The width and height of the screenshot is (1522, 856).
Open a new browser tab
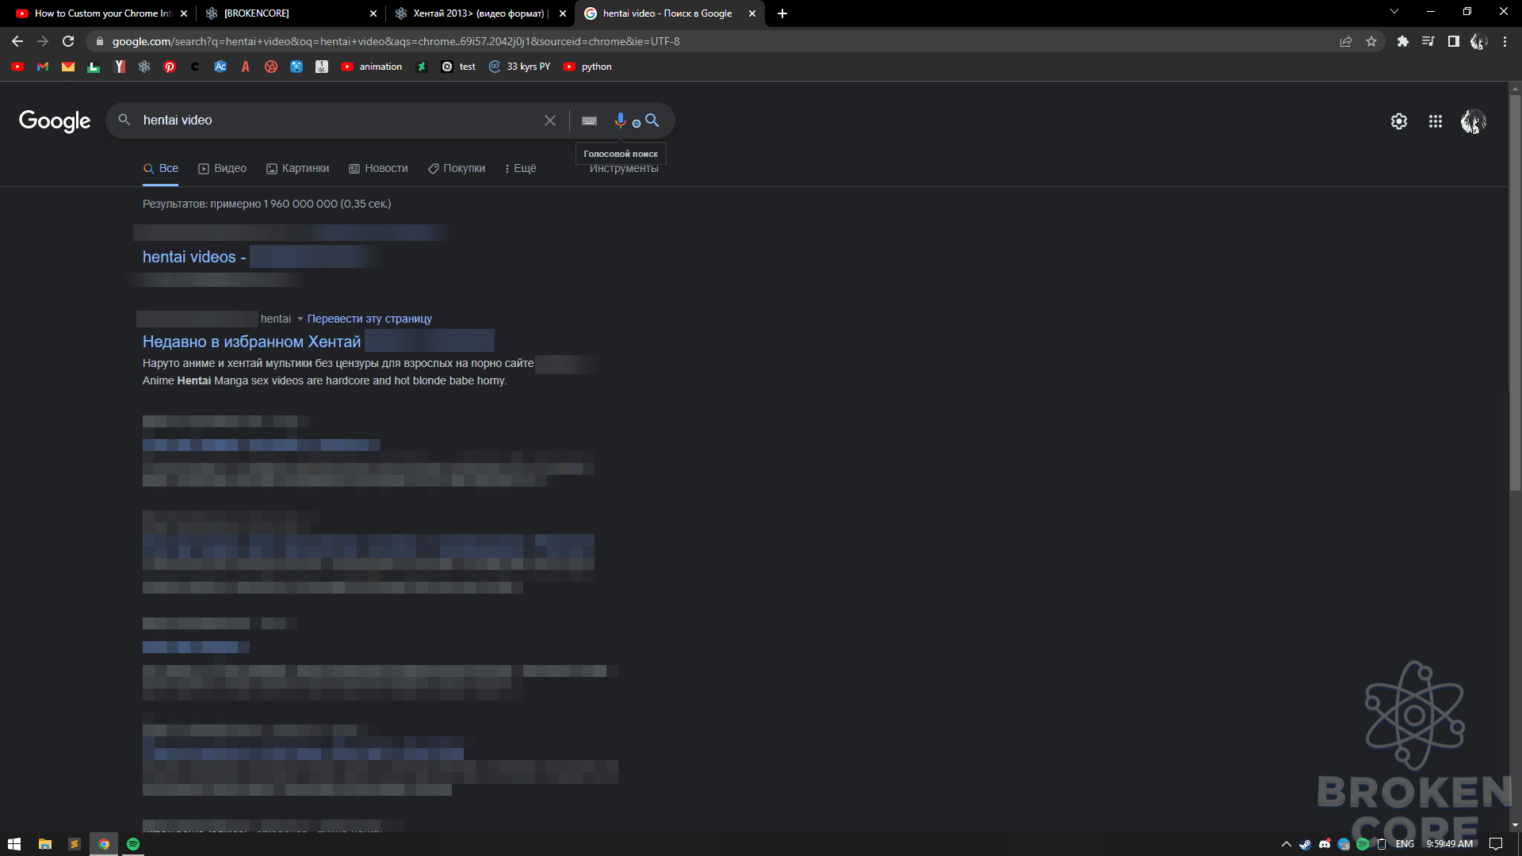coord(782,13)
